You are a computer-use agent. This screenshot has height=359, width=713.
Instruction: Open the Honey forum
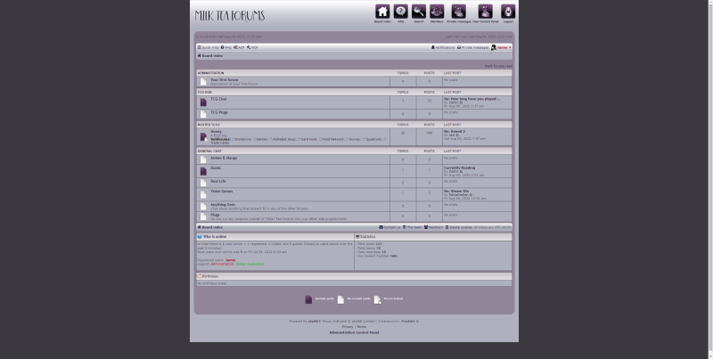coord(216,131)
